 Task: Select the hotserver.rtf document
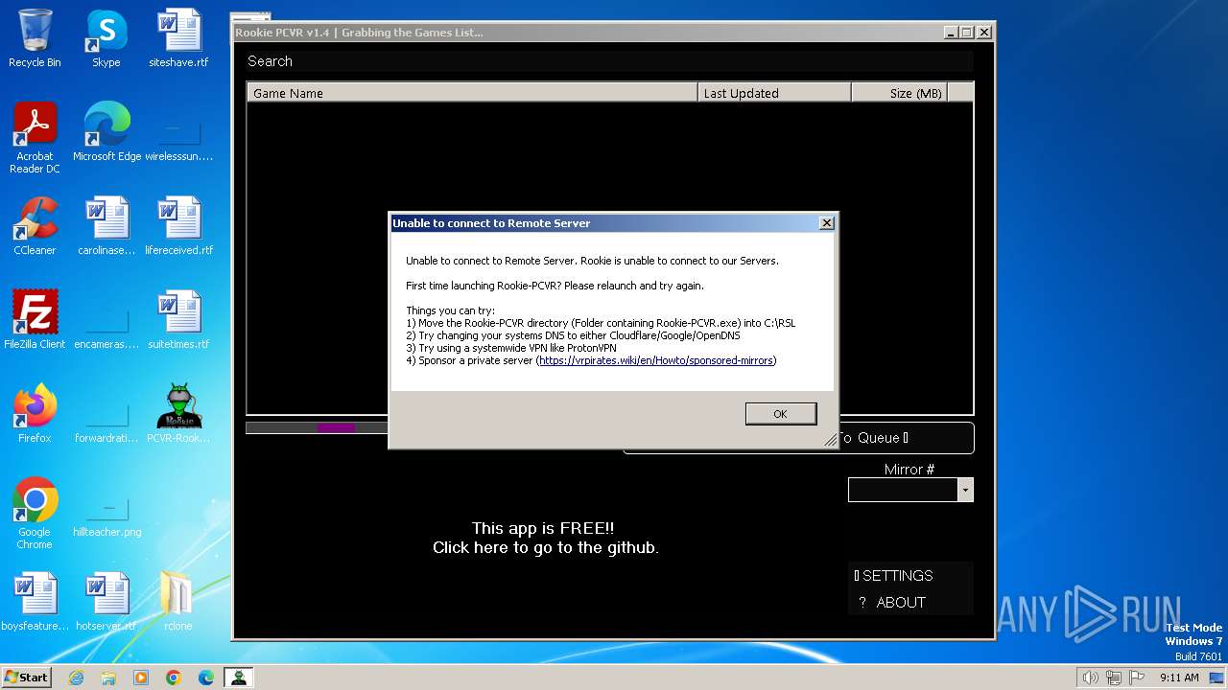click(x=106, y=602)
